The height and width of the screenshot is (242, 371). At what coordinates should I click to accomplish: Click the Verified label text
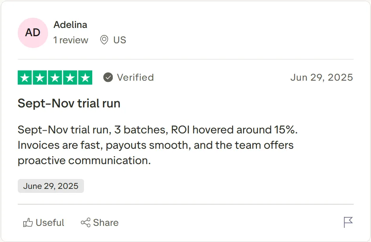(x=135, y=78)
